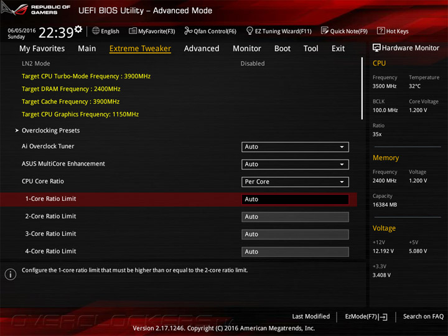Click the EZ Tuning Wizard bulb icon
Viewport: 448px width, 336px height.
tap(250, 30)
